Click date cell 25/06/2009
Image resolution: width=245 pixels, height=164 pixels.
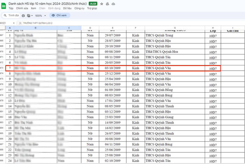[x=113, y=150]
